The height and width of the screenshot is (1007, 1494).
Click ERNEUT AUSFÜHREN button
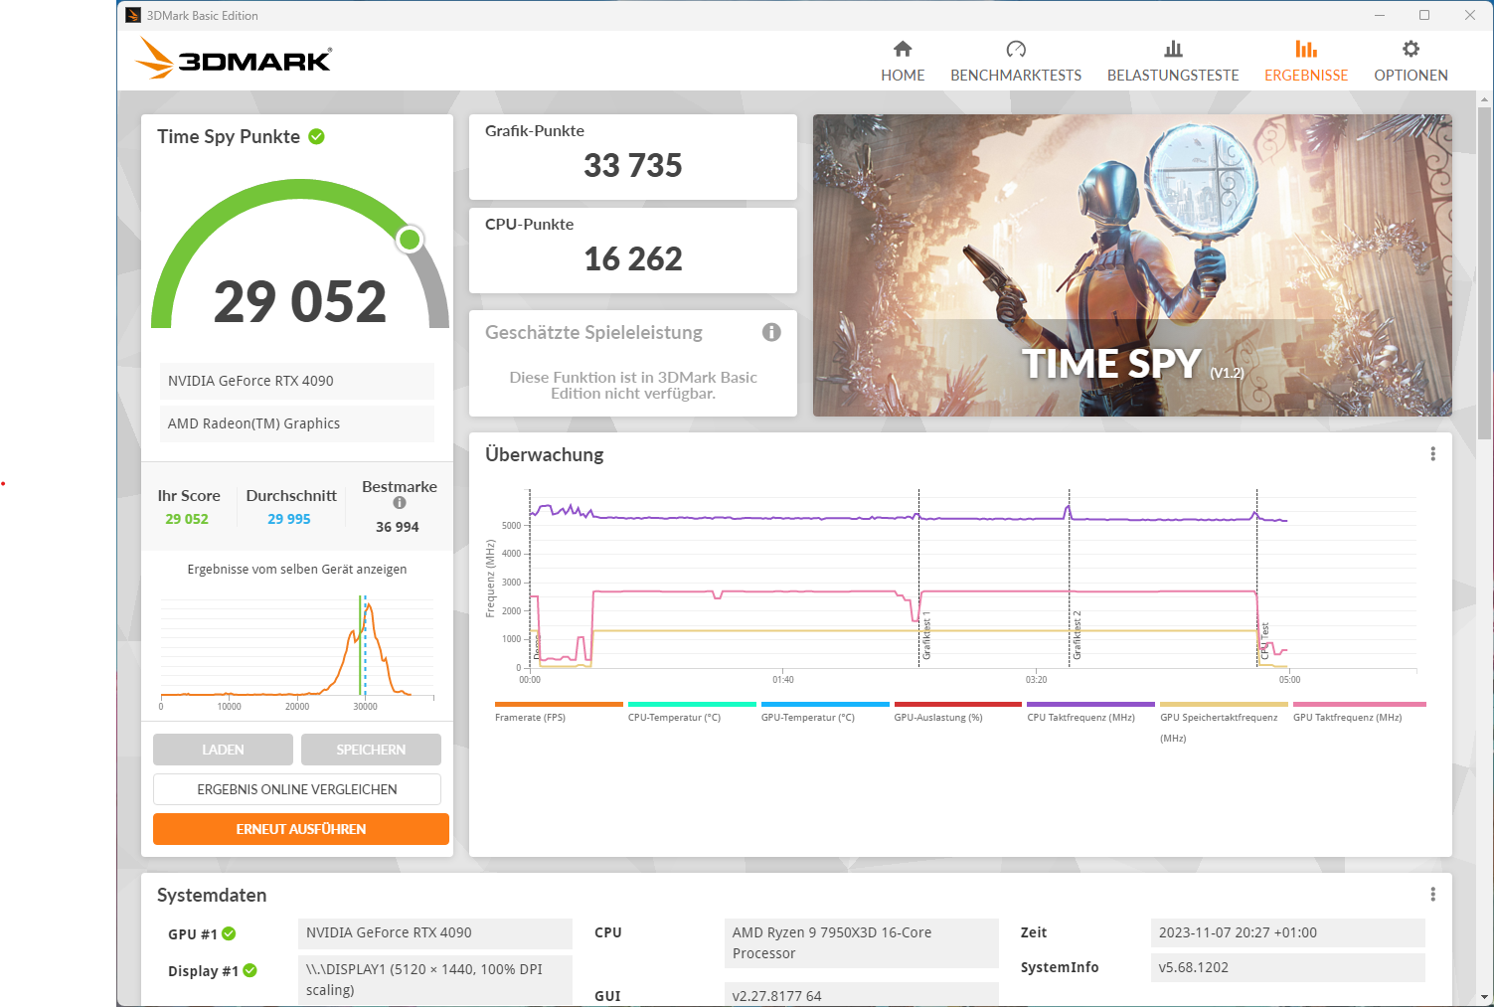pos(301,829)
